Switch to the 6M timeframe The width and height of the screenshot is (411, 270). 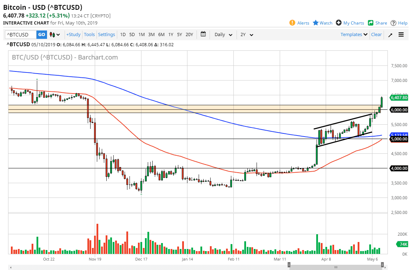coord(161,34)
